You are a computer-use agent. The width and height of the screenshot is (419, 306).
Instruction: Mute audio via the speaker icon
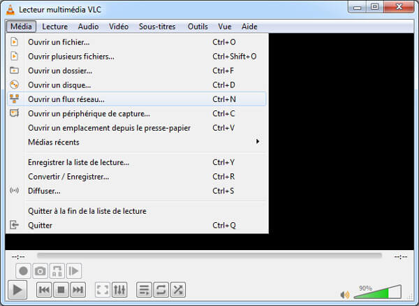[x=345, y=295]
